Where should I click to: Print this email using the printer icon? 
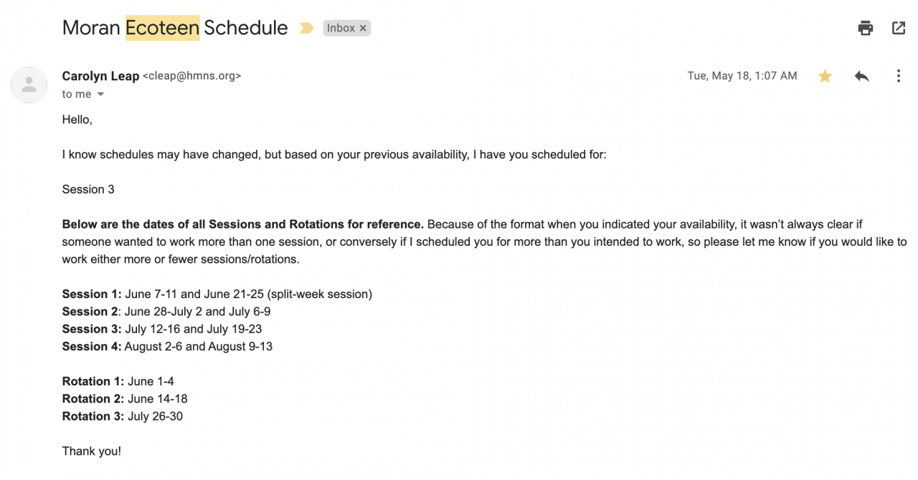tap(866, 29)
